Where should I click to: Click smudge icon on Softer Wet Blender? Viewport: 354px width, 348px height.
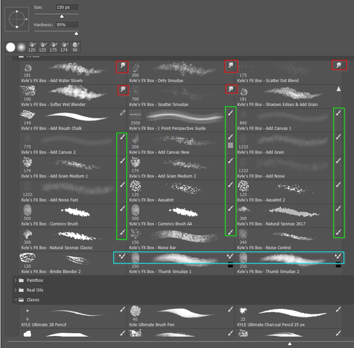coord(123,89)
